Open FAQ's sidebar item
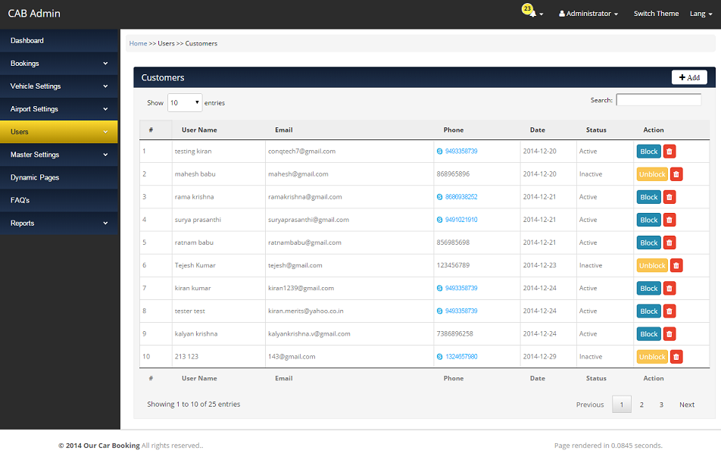Viewport: 721px width, 466px height. tap(59, 200)
